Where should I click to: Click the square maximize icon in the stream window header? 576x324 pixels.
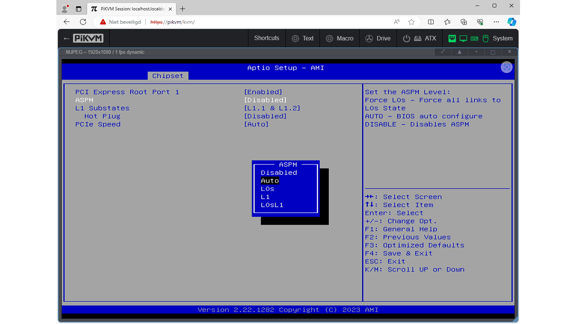[493, 52]
